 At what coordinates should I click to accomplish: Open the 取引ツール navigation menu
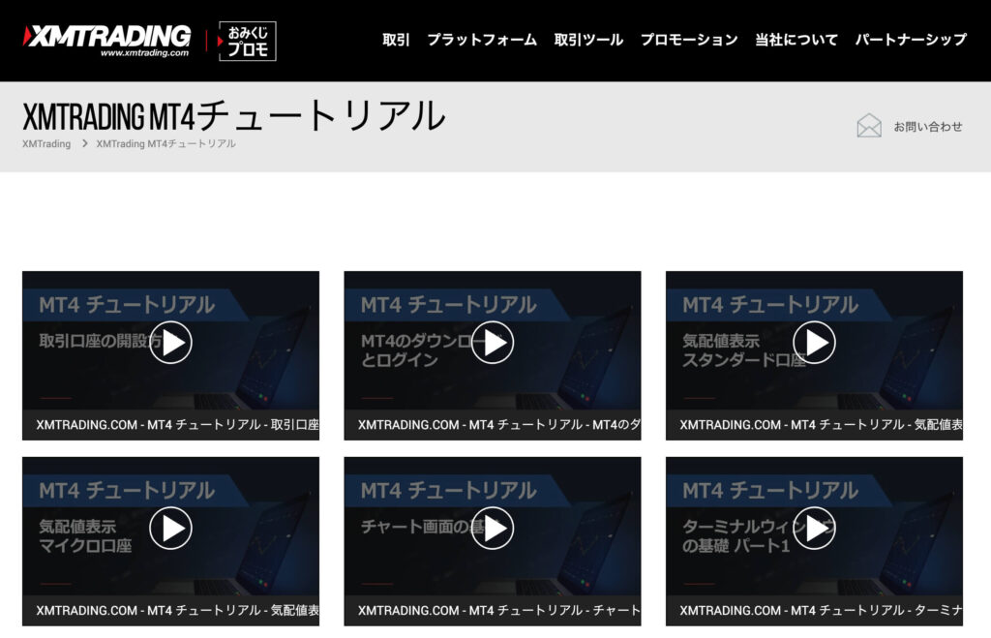point(587,41)
